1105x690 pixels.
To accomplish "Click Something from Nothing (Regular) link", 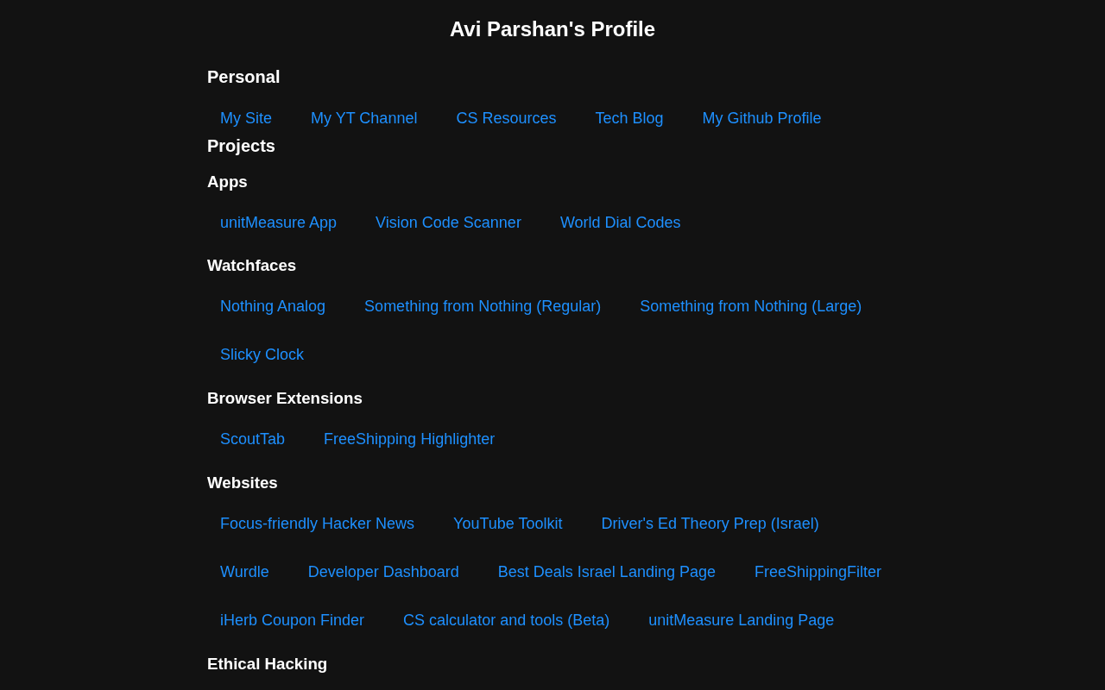I will 483,306.
